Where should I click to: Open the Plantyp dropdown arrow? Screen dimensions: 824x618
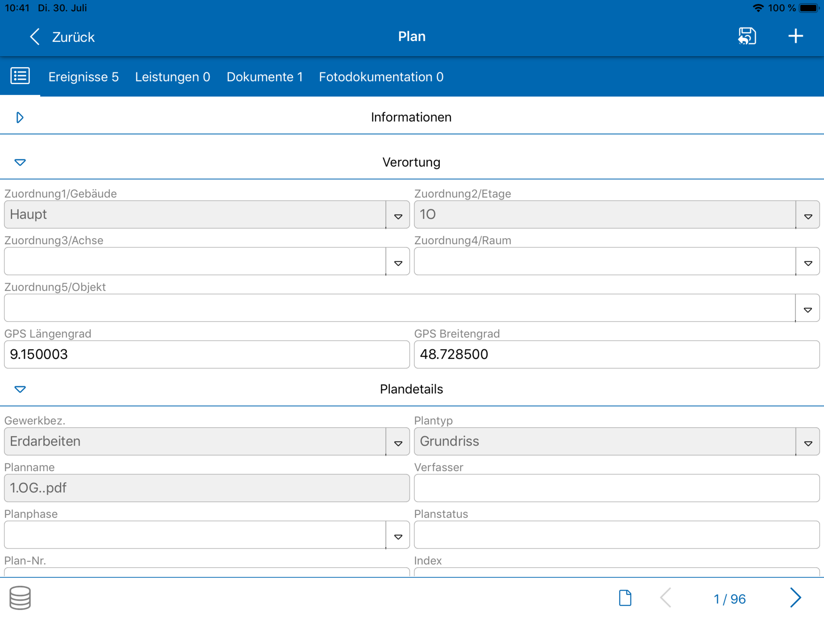(808, 442)
